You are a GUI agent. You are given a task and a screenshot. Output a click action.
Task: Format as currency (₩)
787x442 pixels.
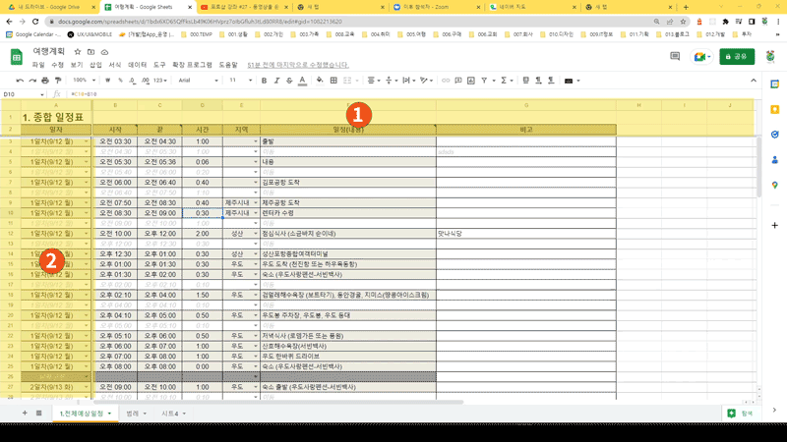pyautogui.click(x=107, y=81)
